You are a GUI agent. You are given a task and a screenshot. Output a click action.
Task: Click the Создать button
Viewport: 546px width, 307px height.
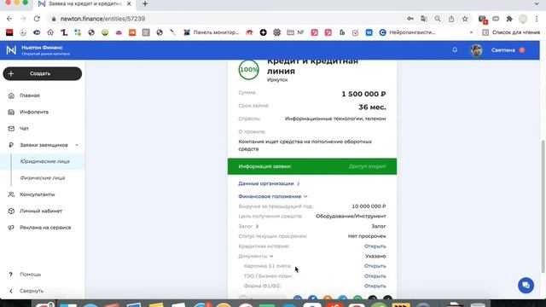(43, 73)
